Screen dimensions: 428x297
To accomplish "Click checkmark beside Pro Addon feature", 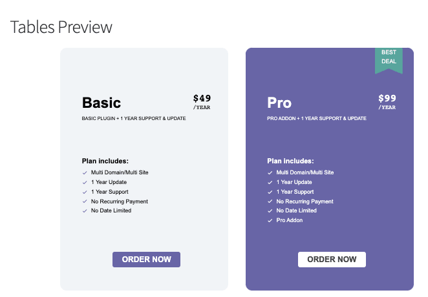I will (270, 221).
